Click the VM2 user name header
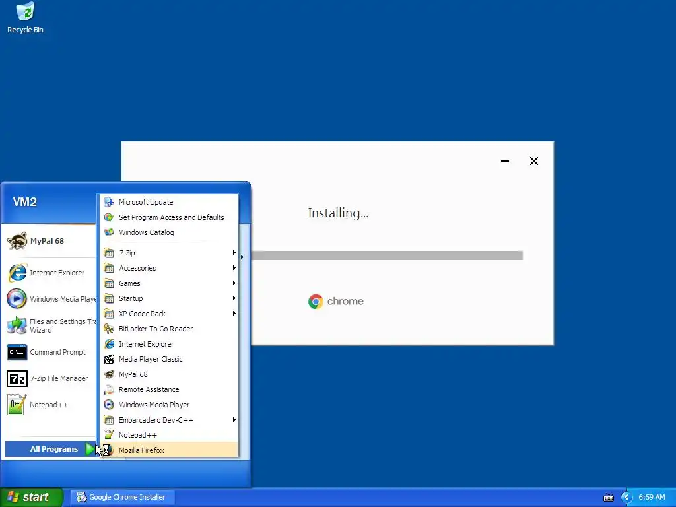 (x=24, y=202)
